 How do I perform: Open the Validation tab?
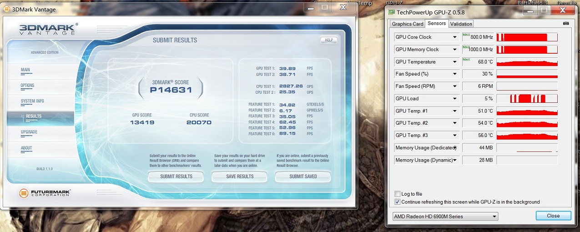coord(461,24)
